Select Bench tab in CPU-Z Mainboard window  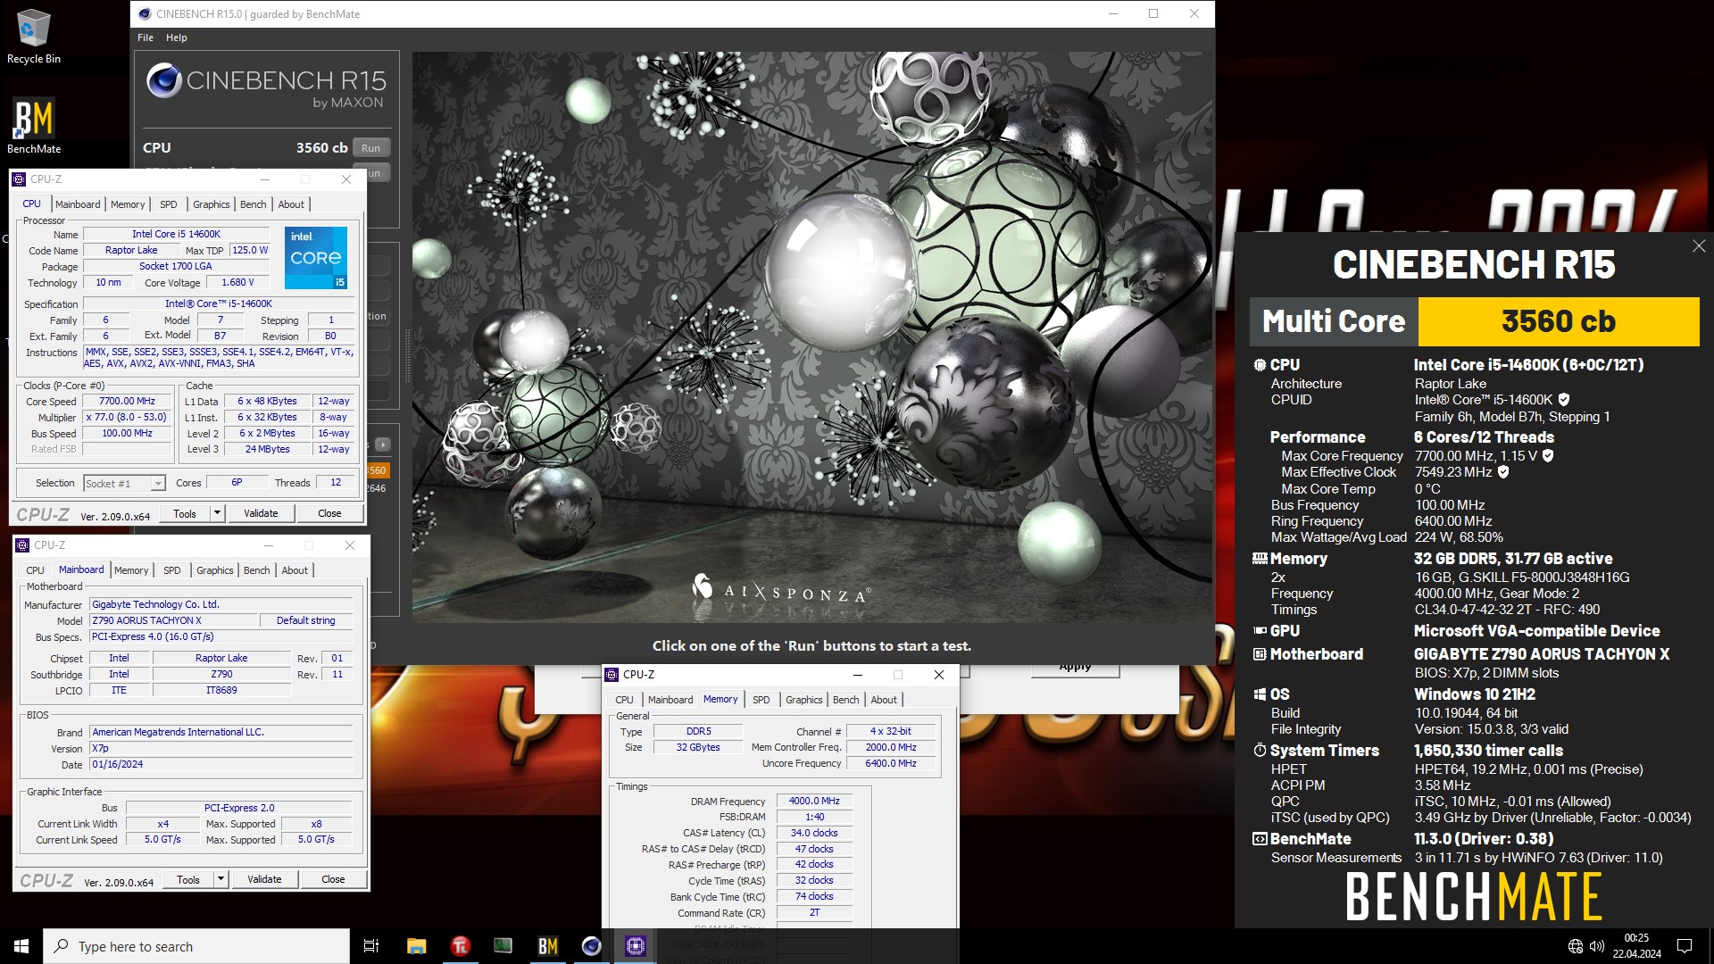click(257, 570)
